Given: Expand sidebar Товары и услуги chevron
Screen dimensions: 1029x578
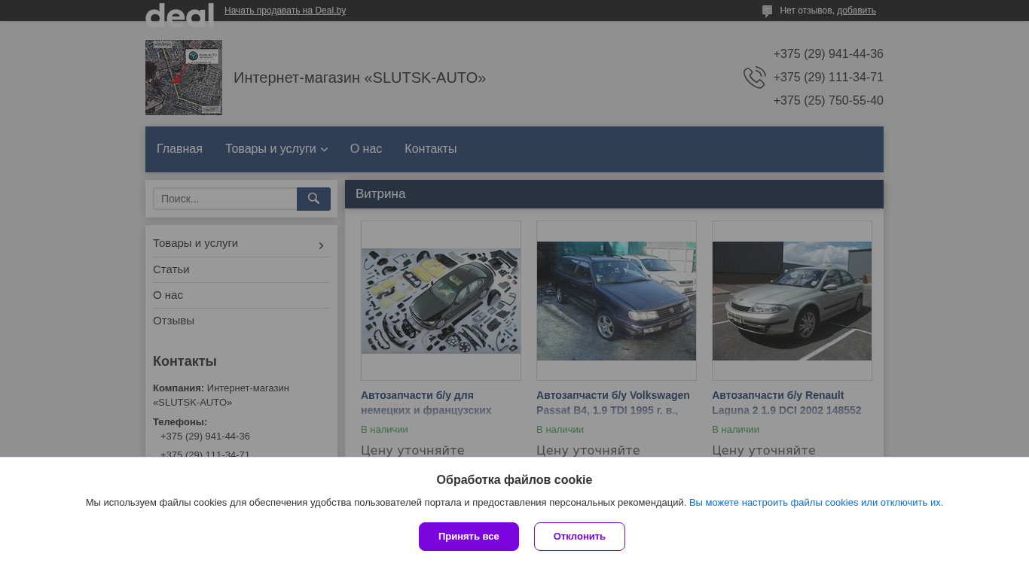Looking at the screenshot, I should (x=321, y=245).
